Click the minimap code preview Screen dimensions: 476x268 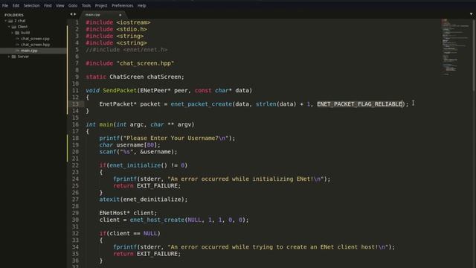454,47
